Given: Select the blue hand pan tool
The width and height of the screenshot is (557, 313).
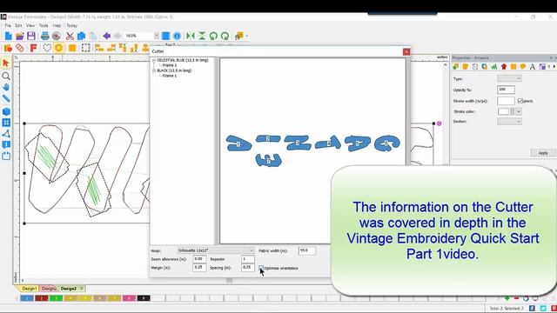Looking at the screenshot, I should [6, 87].
